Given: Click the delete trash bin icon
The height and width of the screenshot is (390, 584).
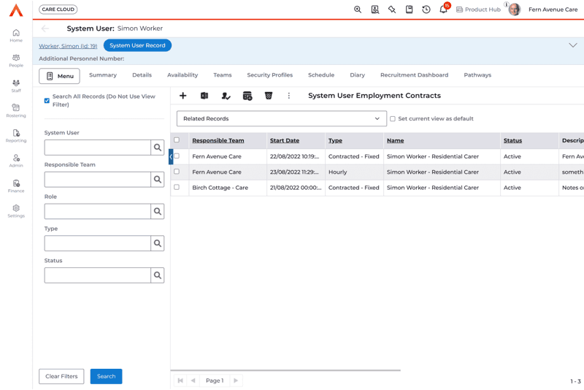Looking at the screenshot, I should point(269,96).
